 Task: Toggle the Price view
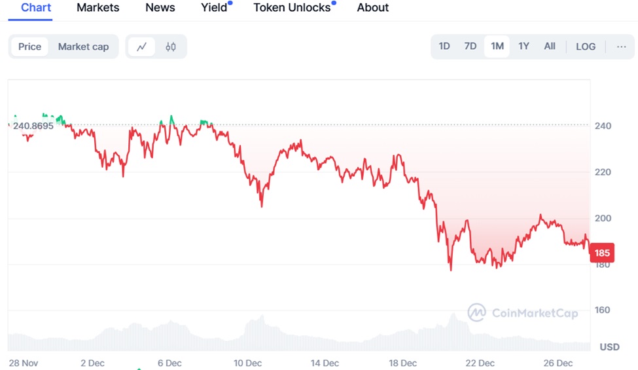[x=29, y=46]
